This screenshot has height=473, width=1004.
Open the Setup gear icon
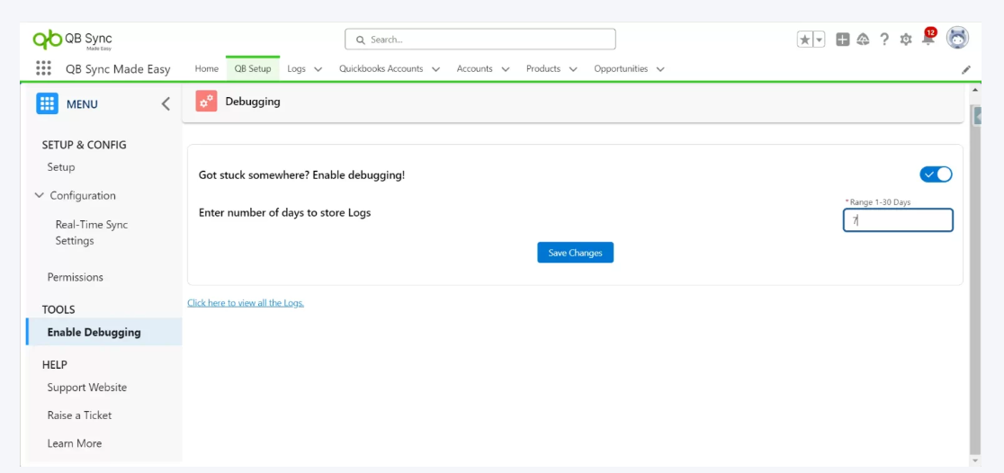coord(906,40)
